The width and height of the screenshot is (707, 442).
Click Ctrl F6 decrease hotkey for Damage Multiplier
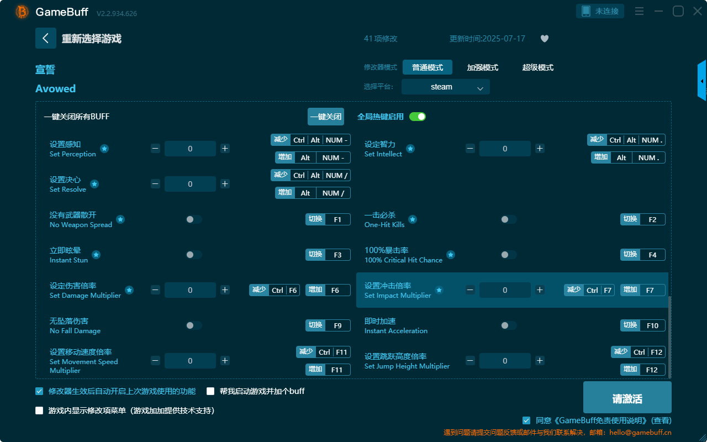(x=275, y=290)
